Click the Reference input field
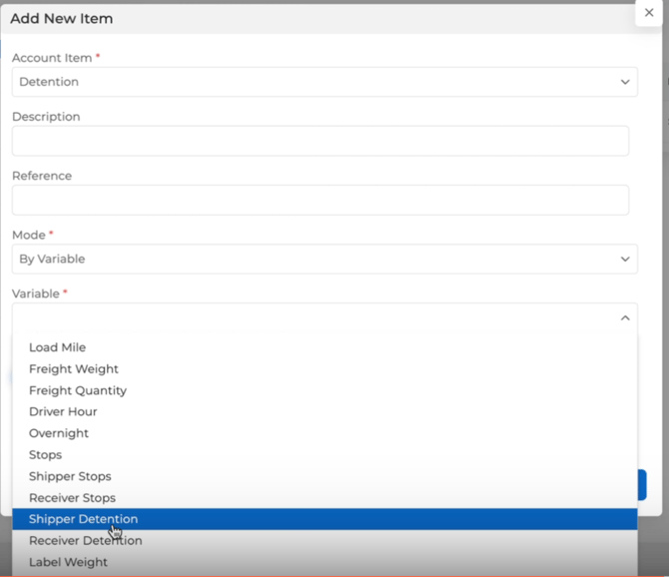Viewport: 669px width, 577px height. (320, 200)
